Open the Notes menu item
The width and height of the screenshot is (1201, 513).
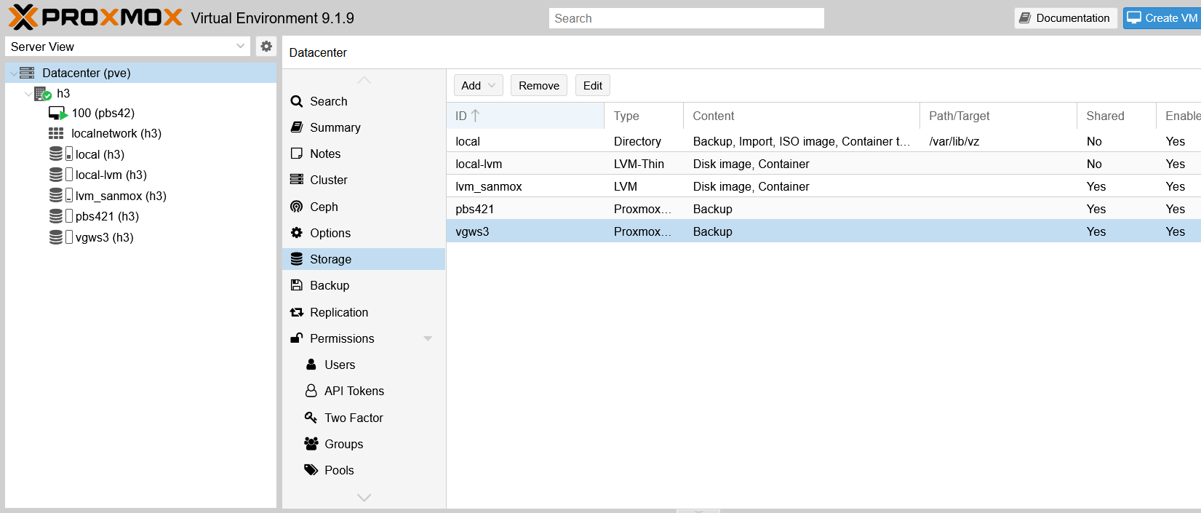tap(364, 154)
